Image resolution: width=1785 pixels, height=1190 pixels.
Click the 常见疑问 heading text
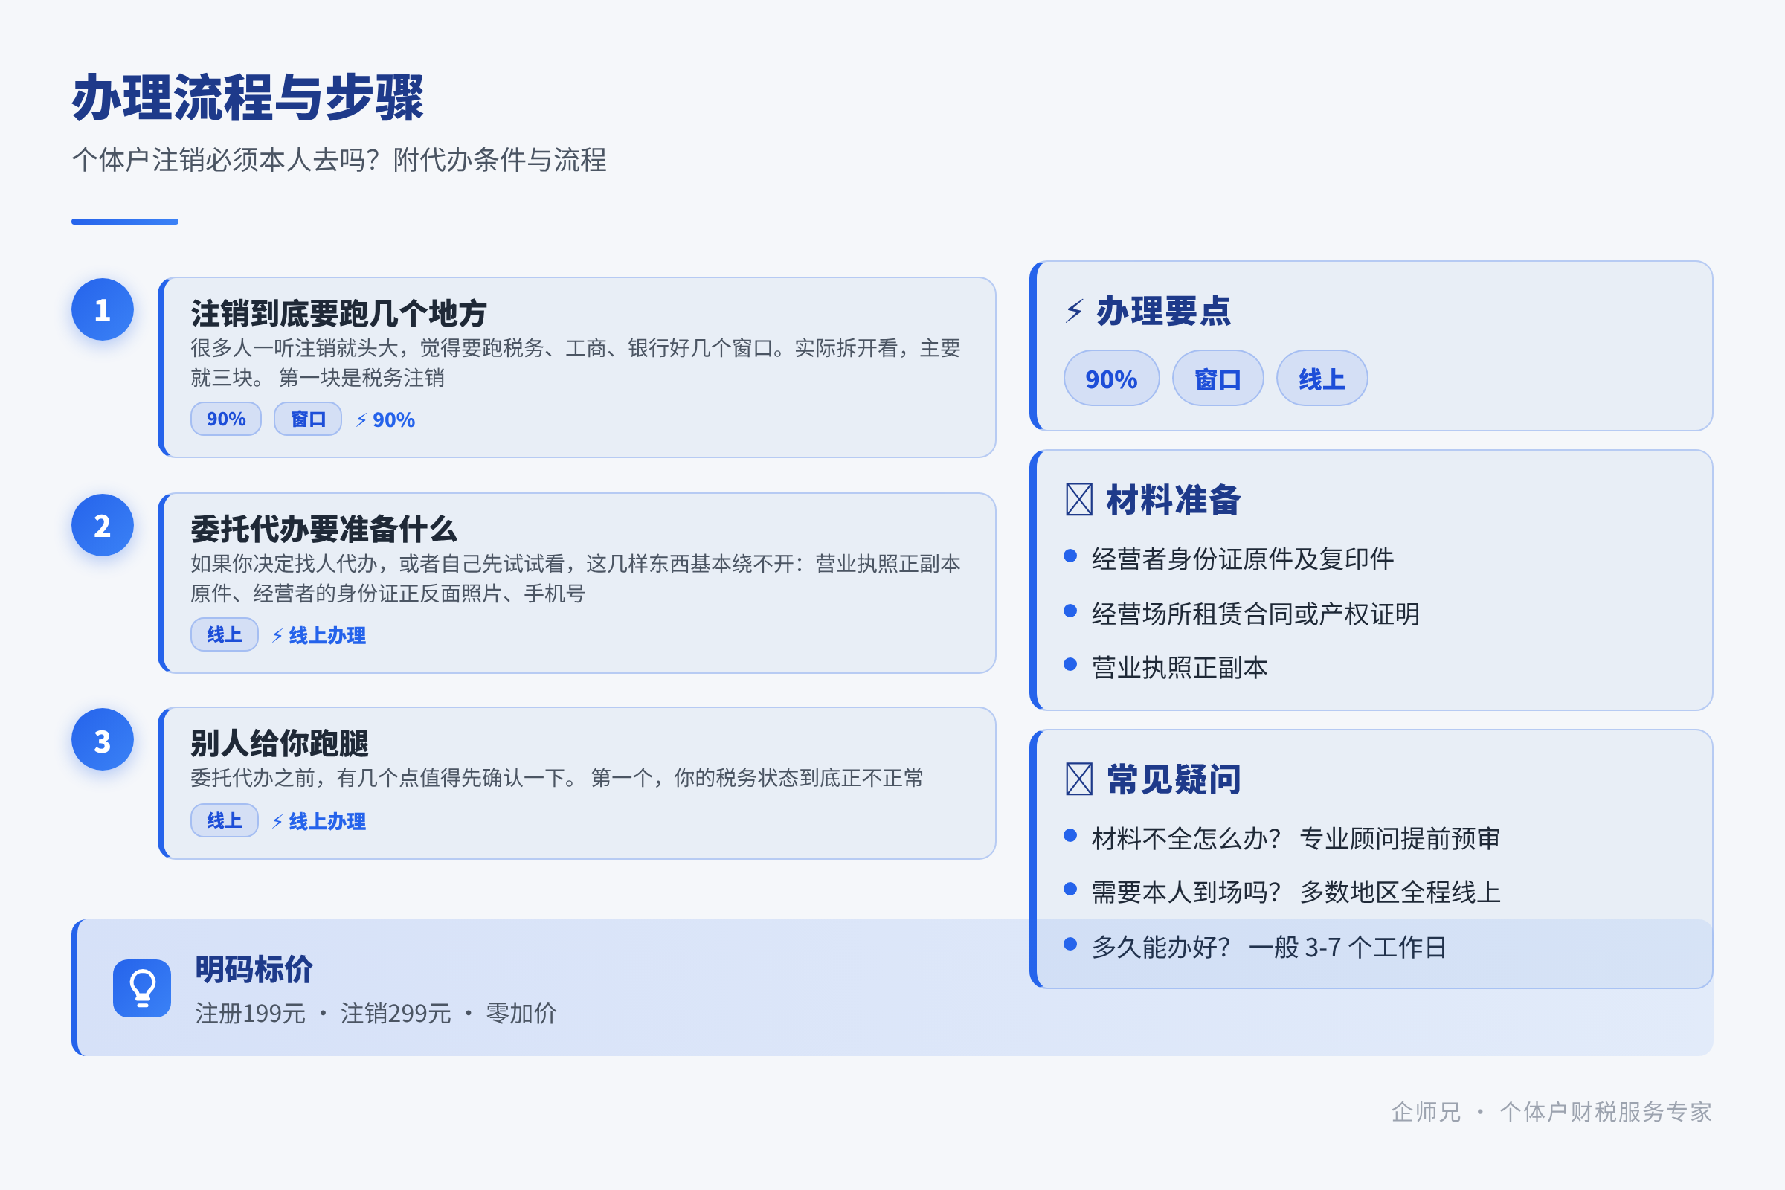click(1174, 779)
